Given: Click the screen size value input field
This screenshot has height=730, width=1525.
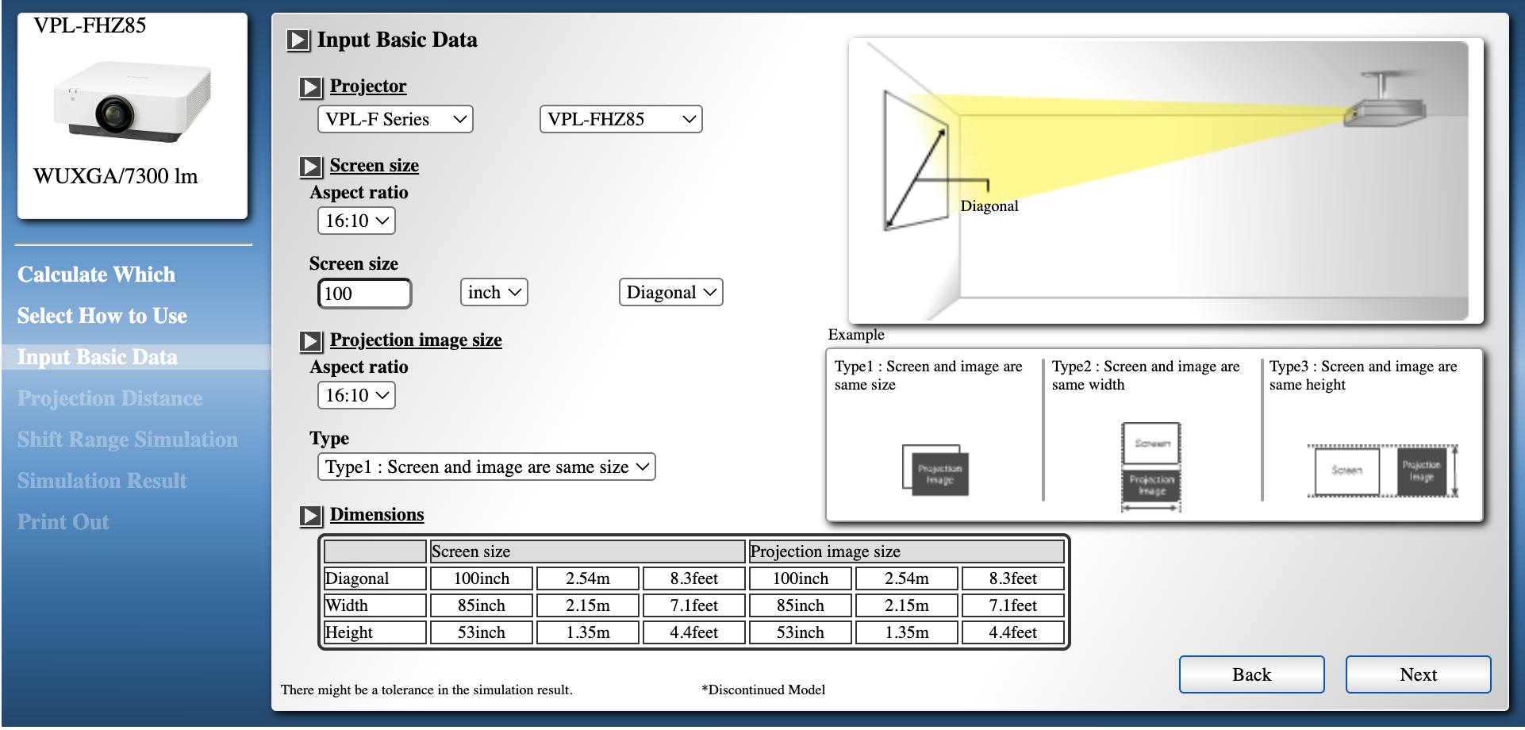Looking at the screenshot, I should pyautogui.click(x=364, y=293).
